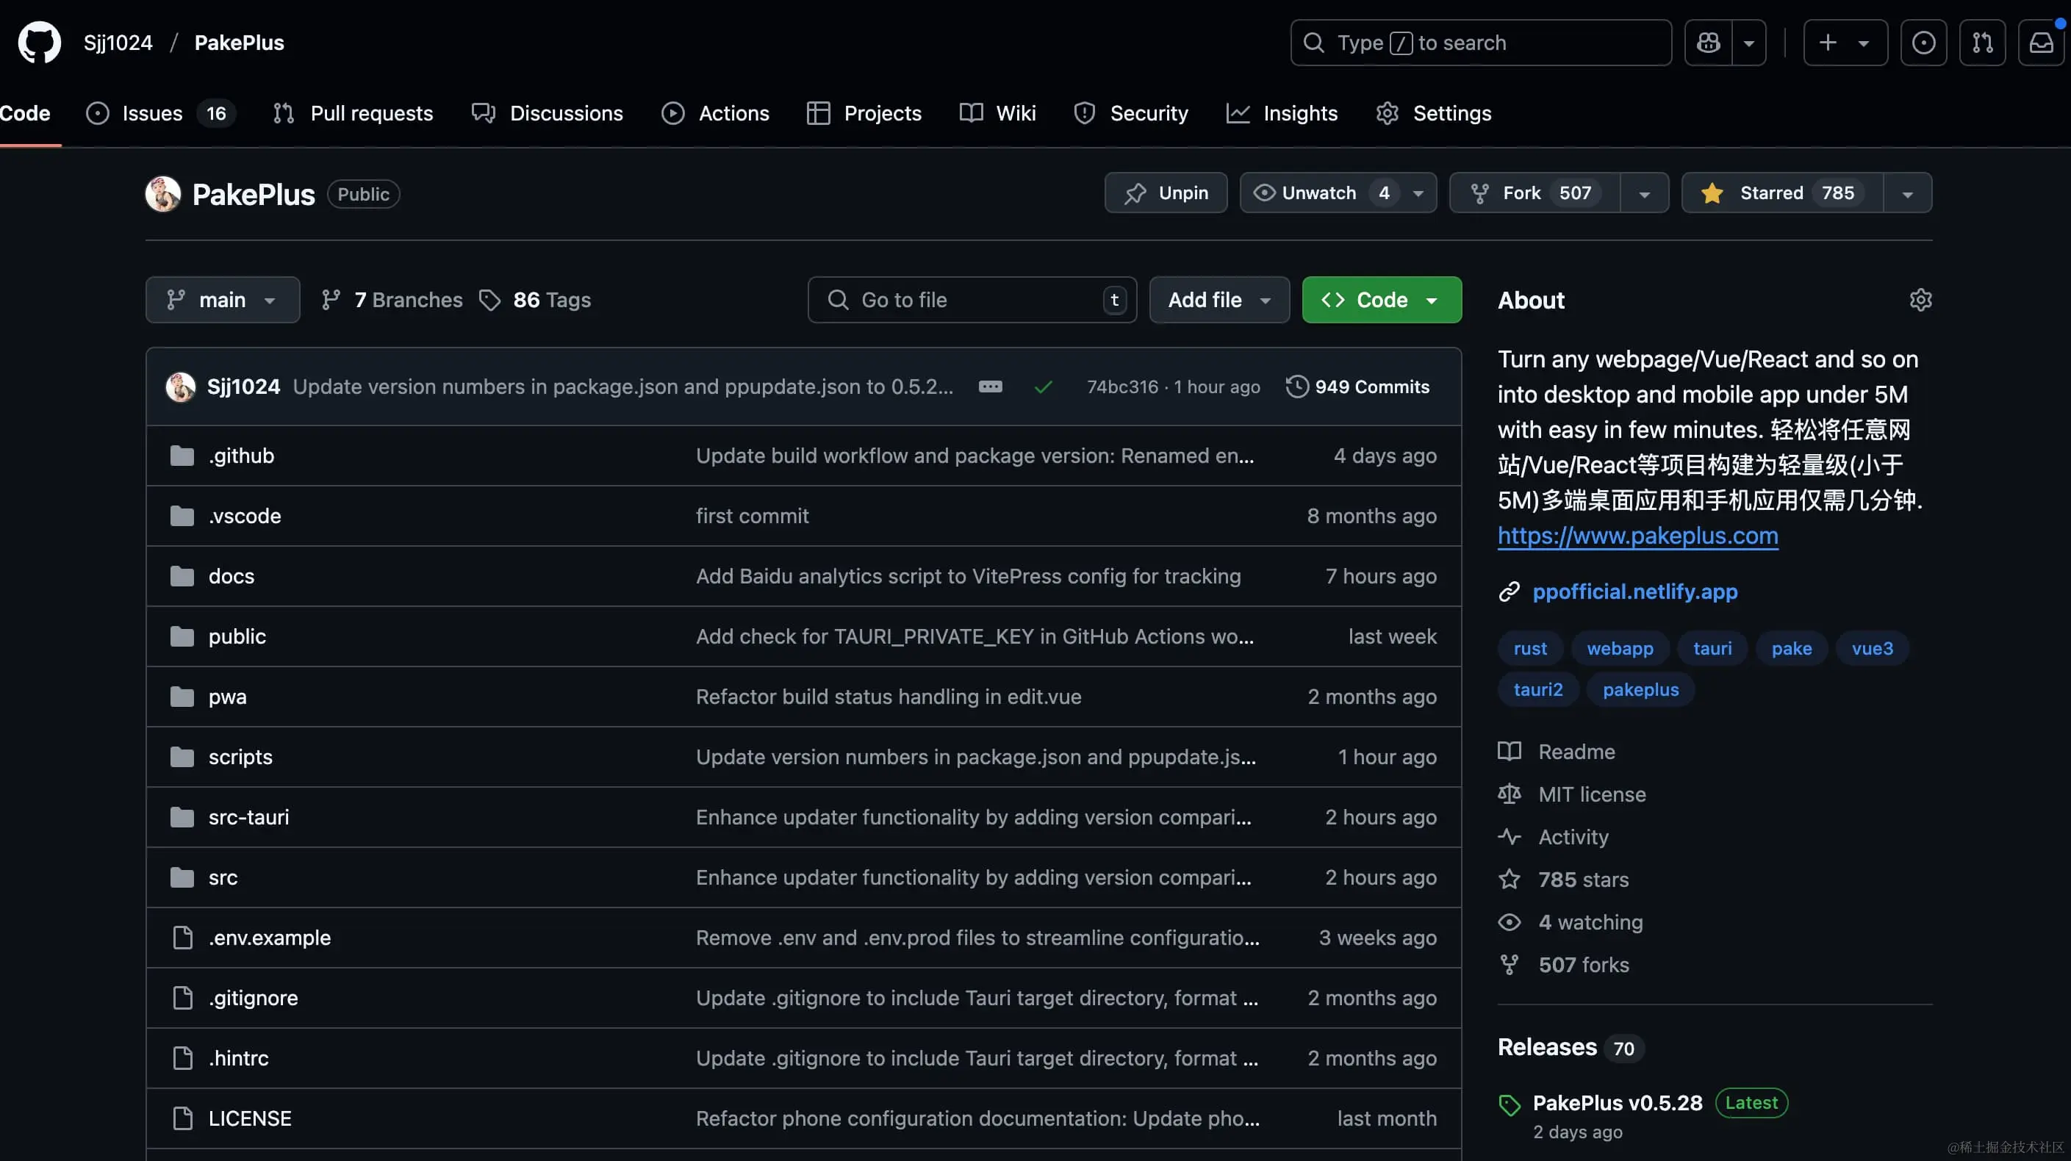Open the Insights tab
Screen dimensions: 2071x1161
click(x=1299, y=113)
